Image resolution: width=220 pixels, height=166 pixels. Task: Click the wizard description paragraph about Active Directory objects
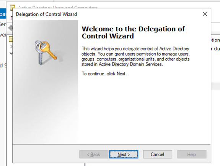pos(135,56)
